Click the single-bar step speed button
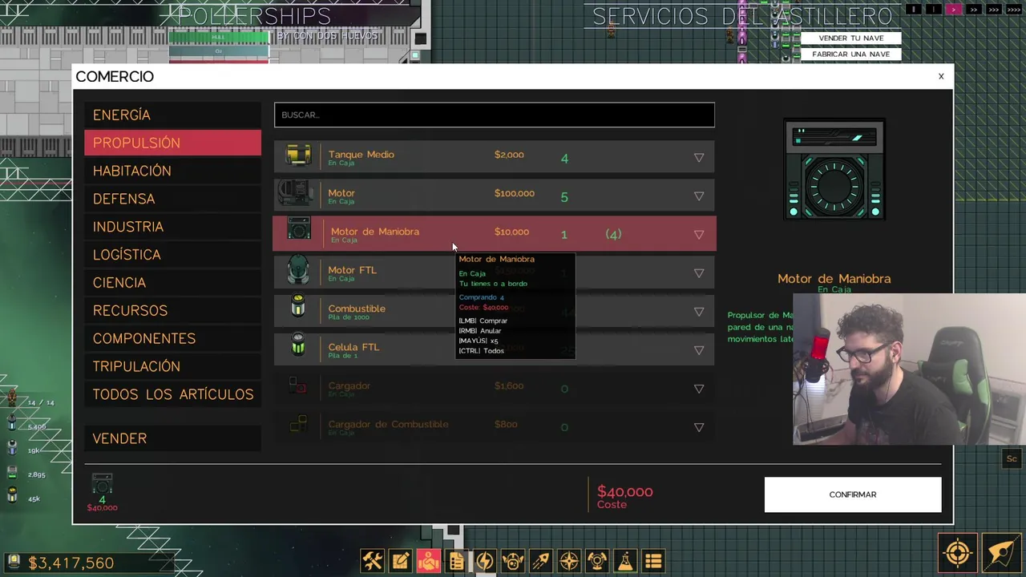Screen dimensions: 1026x577 coord(933,10)
